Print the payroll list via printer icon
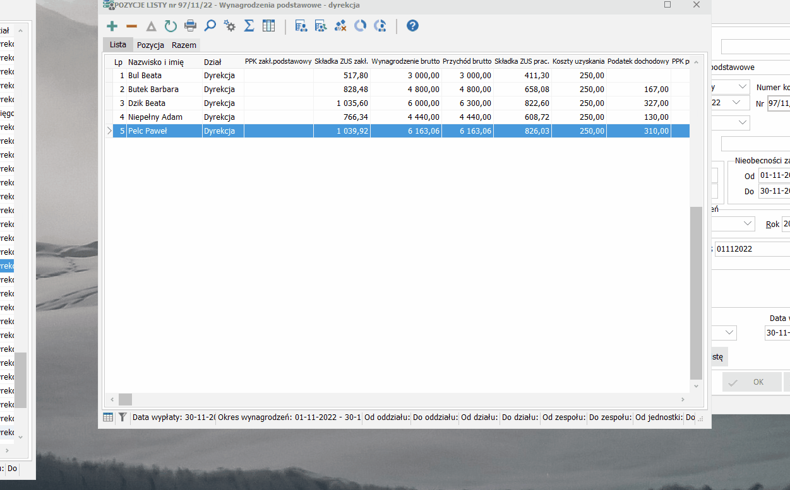Screen dimensions: 790x490 pyautogui.click(x=190, y=26)
